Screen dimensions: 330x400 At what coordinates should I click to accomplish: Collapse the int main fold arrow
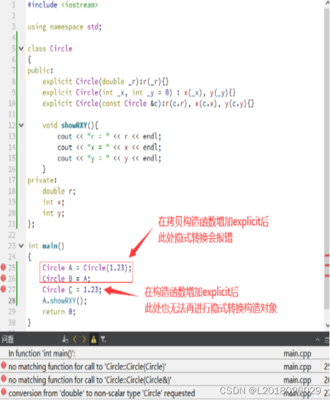coord(21,245)
